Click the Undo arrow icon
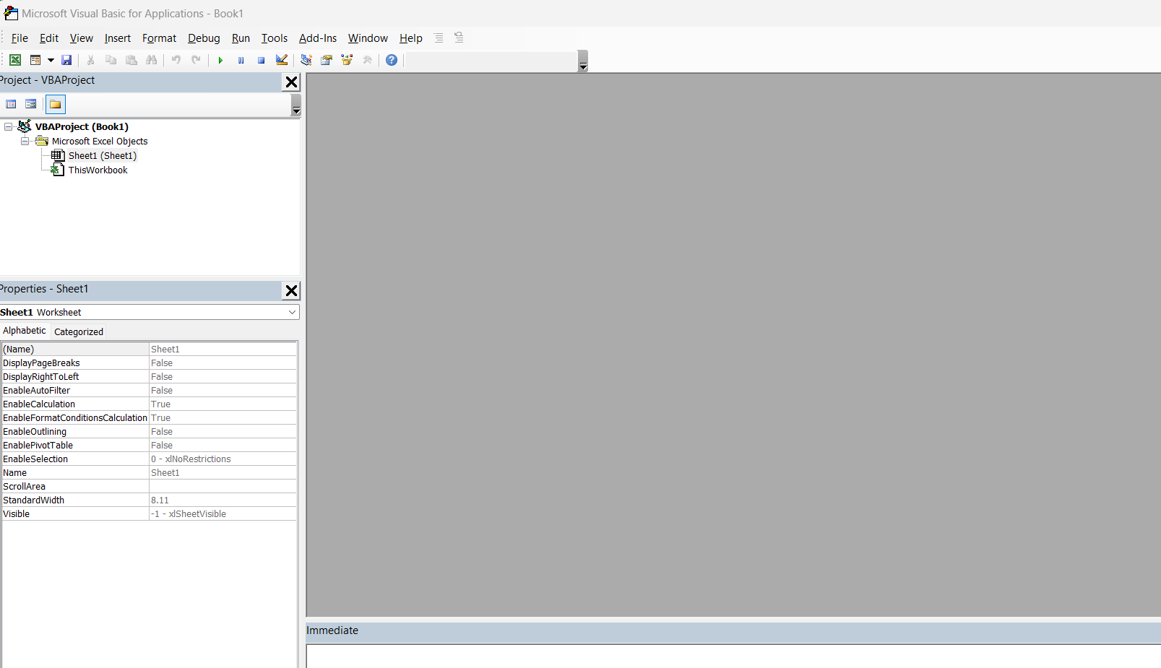This screenshot has width=1161, height=668. [x=176, y=60]
